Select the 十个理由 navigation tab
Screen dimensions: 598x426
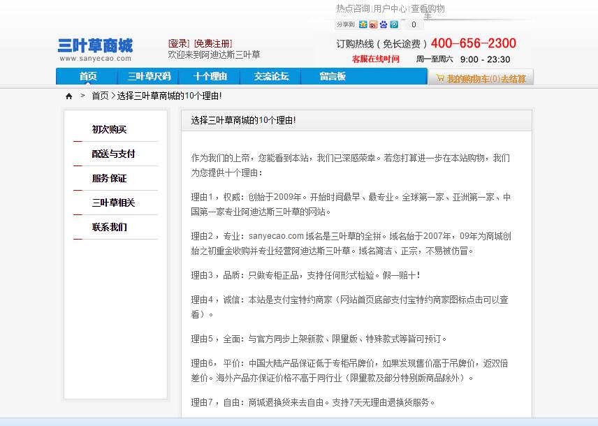tap(210, 77)
